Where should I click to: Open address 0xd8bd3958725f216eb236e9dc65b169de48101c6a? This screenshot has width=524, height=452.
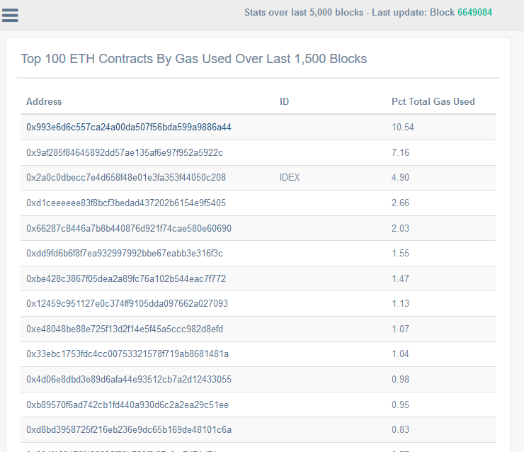pos(129,430)
